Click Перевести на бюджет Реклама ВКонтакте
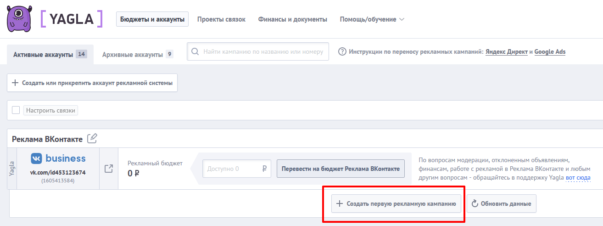Image resolution: width=603 pixels, height=226 pixels. (x=341, y=169)
